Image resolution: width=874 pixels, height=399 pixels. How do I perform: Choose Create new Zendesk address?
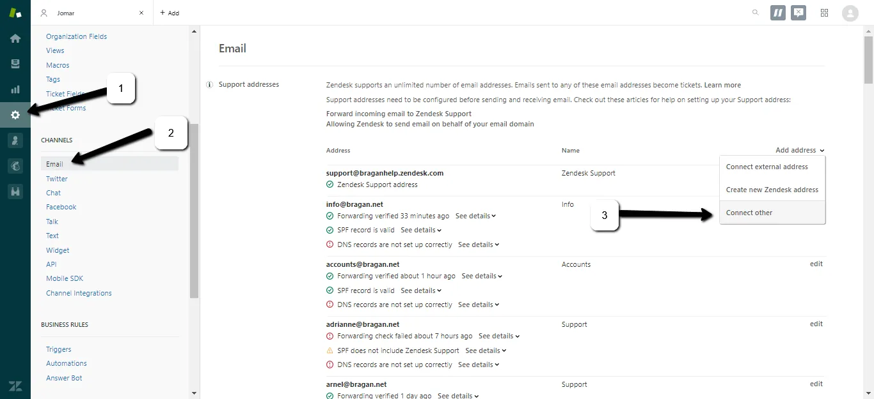(x=772, y=190)
